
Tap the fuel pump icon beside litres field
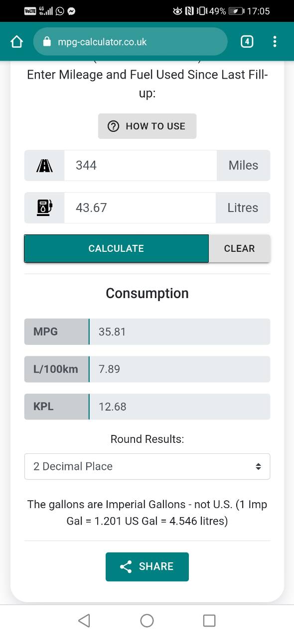click(44, 208)
